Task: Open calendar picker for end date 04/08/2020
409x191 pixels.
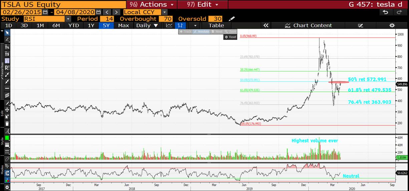Action: (98, 12)
